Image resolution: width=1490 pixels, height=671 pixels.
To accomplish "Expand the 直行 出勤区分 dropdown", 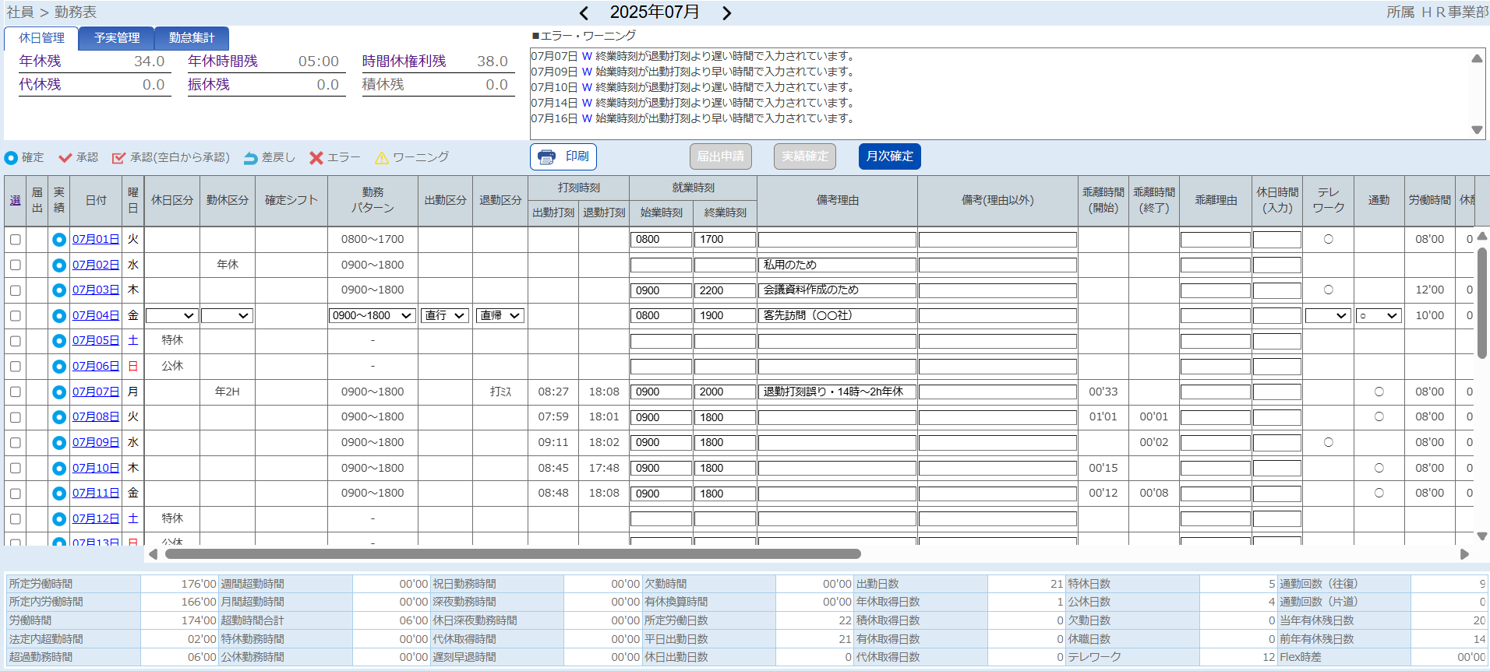I will point(445,316).
